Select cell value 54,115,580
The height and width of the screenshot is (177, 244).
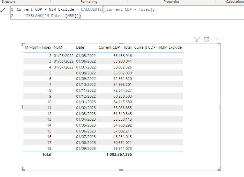point(122,102)
